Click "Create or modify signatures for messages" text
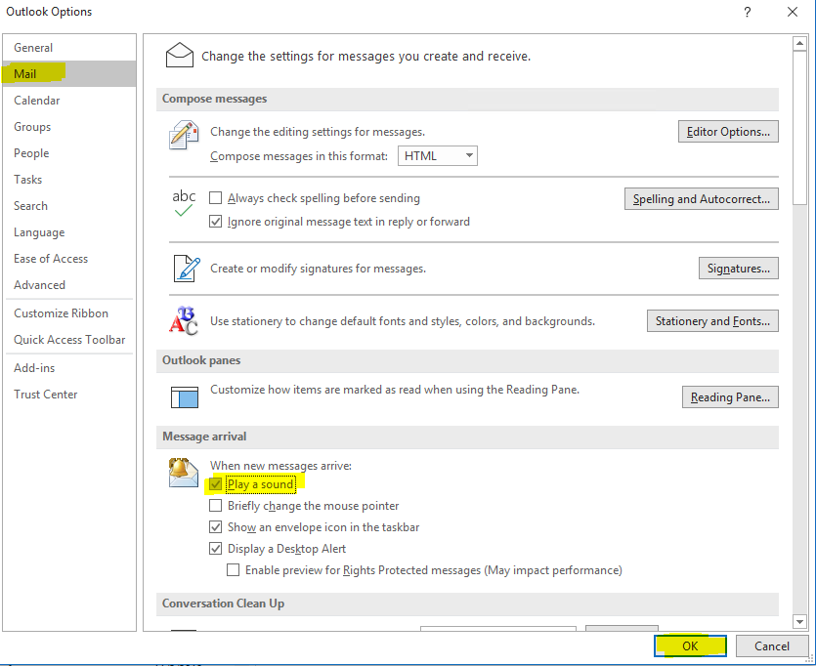This screenshot has height=666, width=816. click(318, 269)
